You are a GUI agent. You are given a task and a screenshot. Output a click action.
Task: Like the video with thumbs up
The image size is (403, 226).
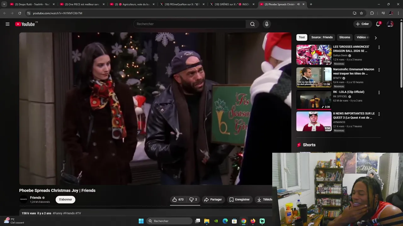tap(178, 199)
